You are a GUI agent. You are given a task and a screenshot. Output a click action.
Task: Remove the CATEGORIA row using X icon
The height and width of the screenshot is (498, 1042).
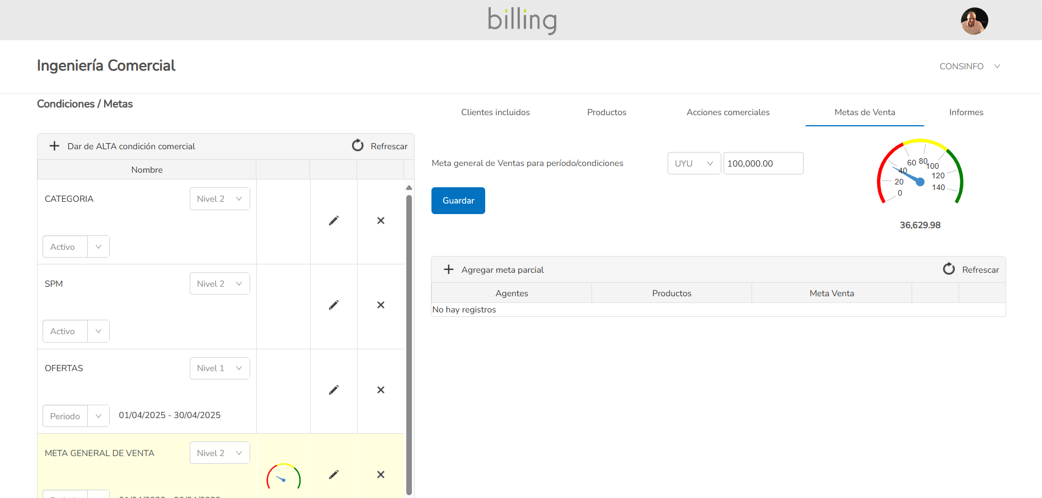point(381,221)
